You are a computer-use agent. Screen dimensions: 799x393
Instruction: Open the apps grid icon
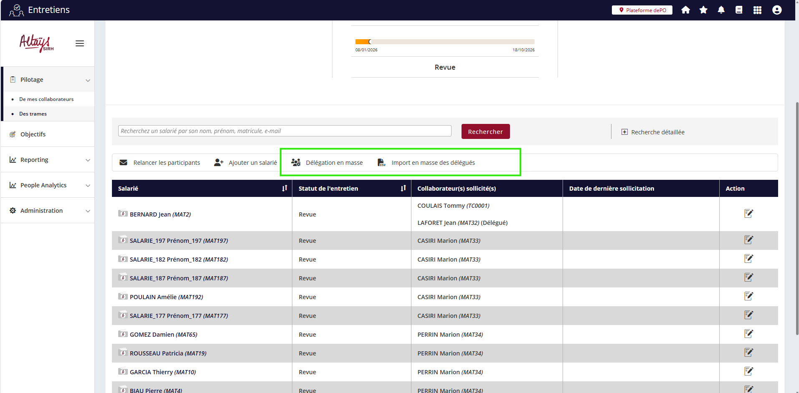click(757, 10)
